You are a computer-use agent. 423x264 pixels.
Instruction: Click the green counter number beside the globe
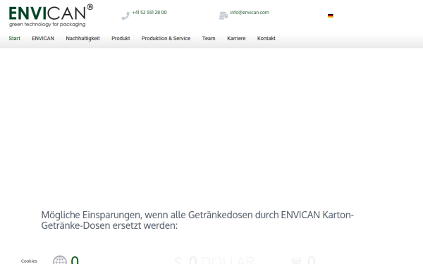(75, 260)
